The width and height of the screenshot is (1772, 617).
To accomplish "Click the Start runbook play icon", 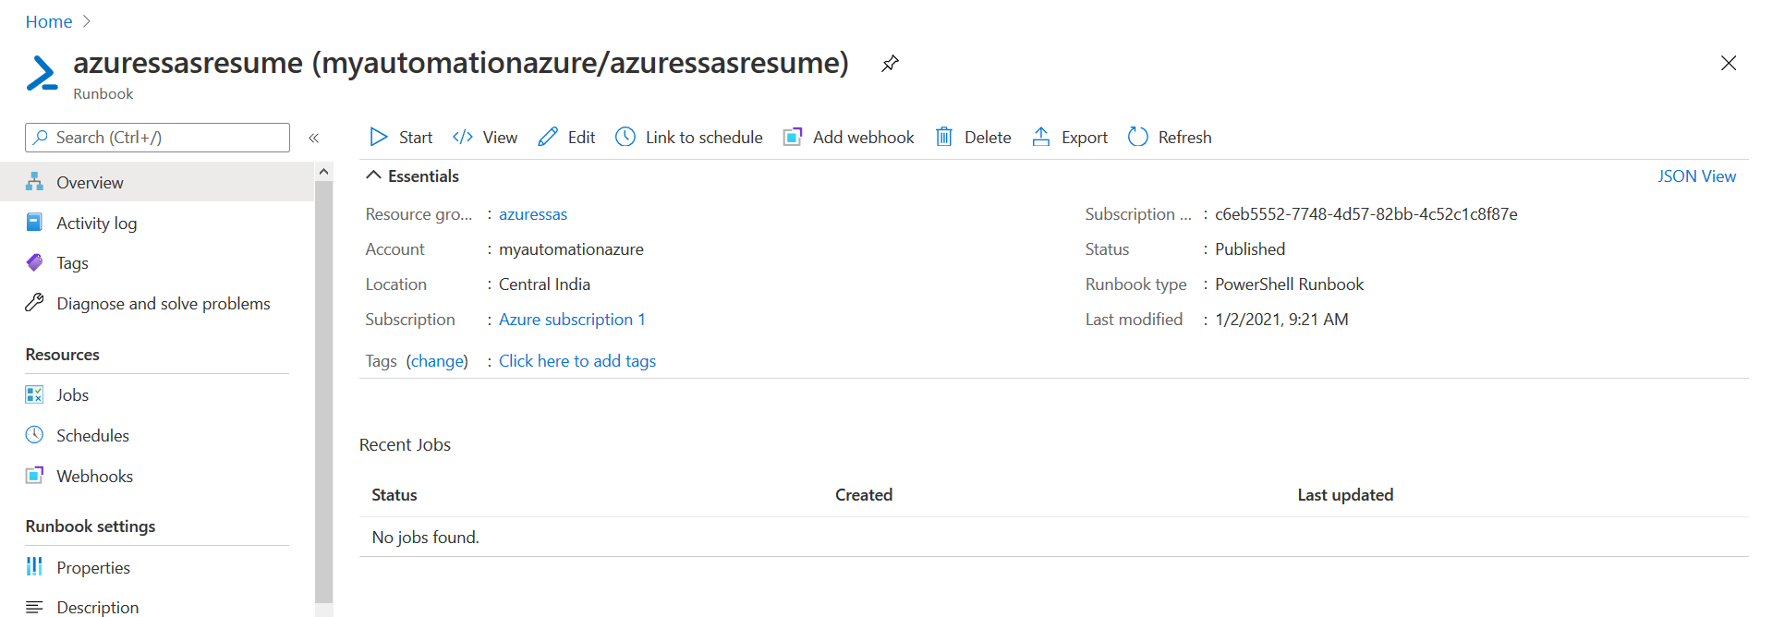I will pyautogui.click(x=379, y=137).
